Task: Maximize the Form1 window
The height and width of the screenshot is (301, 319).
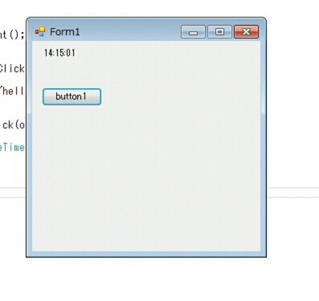Action: [219, 32]
